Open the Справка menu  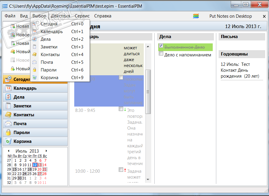click(103, 16)
